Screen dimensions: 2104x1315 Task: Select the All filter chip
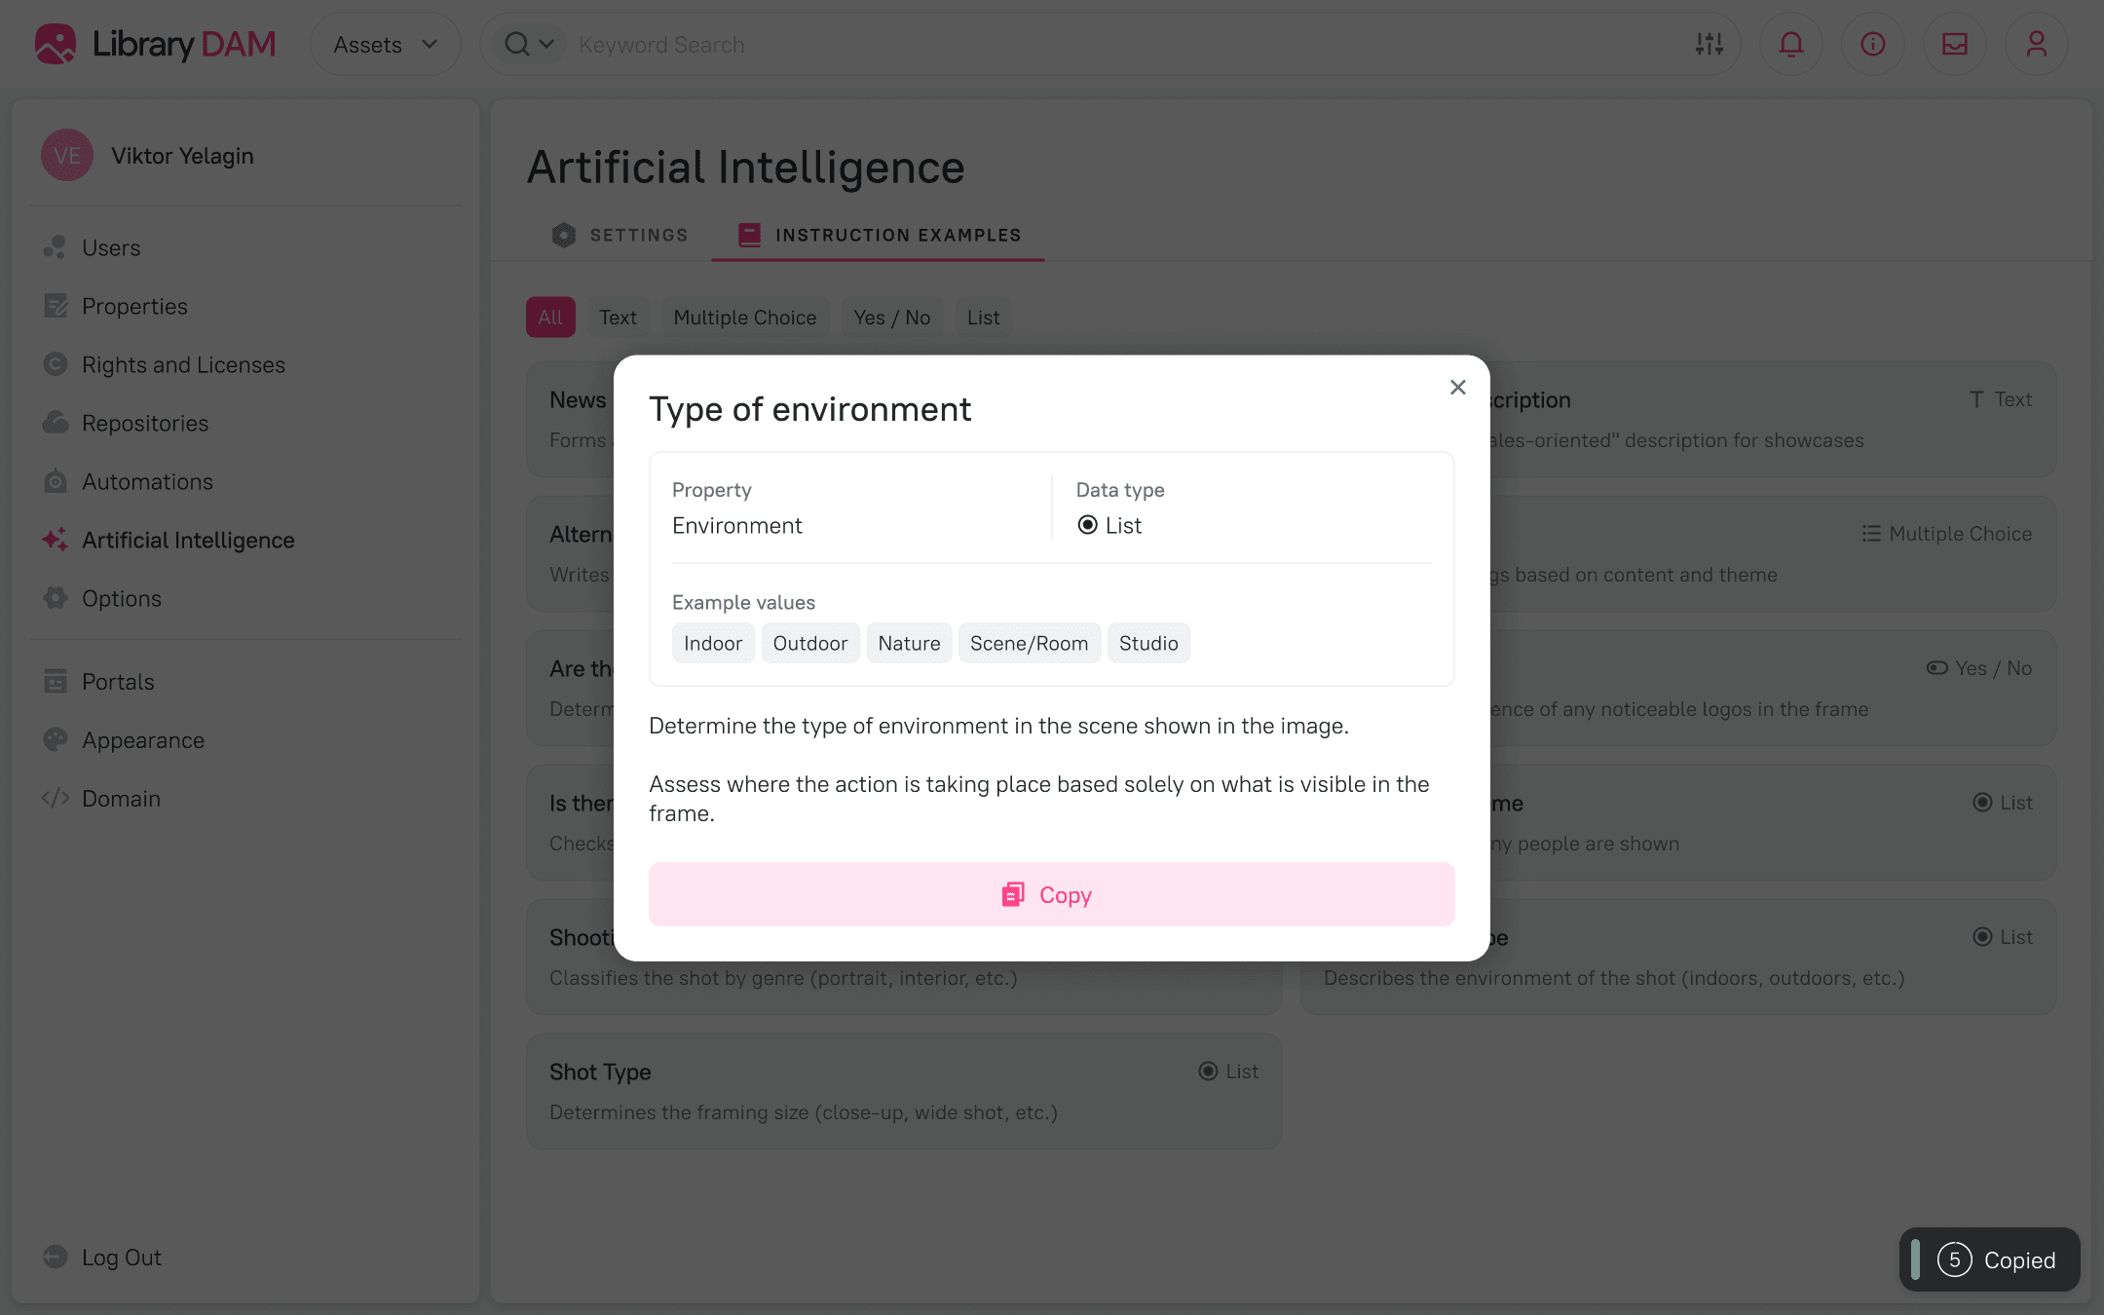coord(550,318)
